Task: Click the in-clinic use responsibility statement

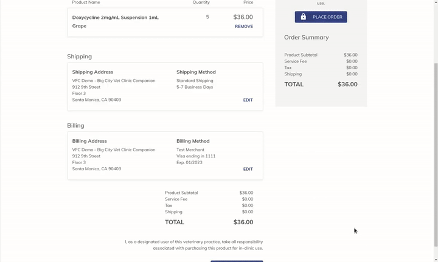Action: 193,245
